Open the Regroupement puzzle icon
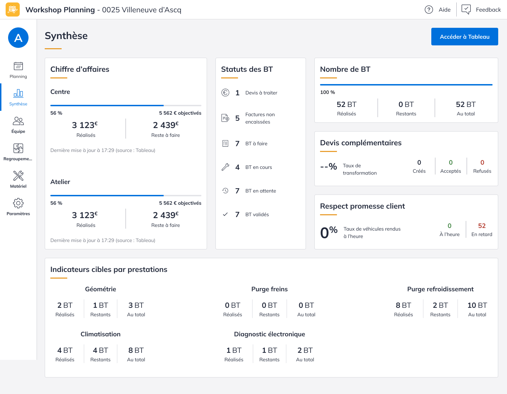Screen dimensions: 507x394 [18, 148]
